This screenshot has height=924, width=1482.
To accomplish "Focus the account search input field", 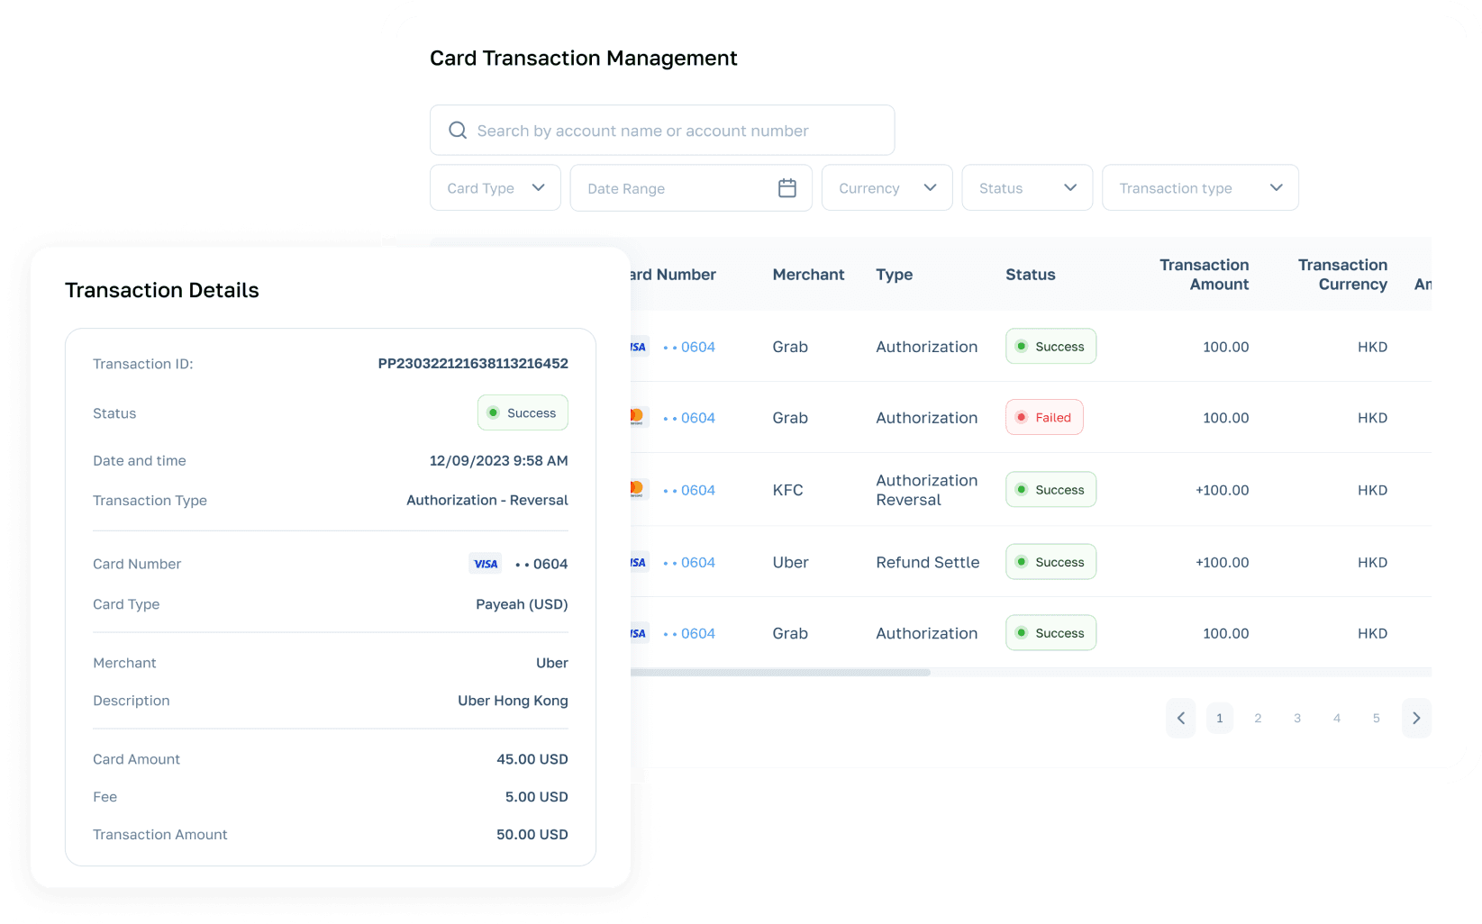I will [662, 131].
